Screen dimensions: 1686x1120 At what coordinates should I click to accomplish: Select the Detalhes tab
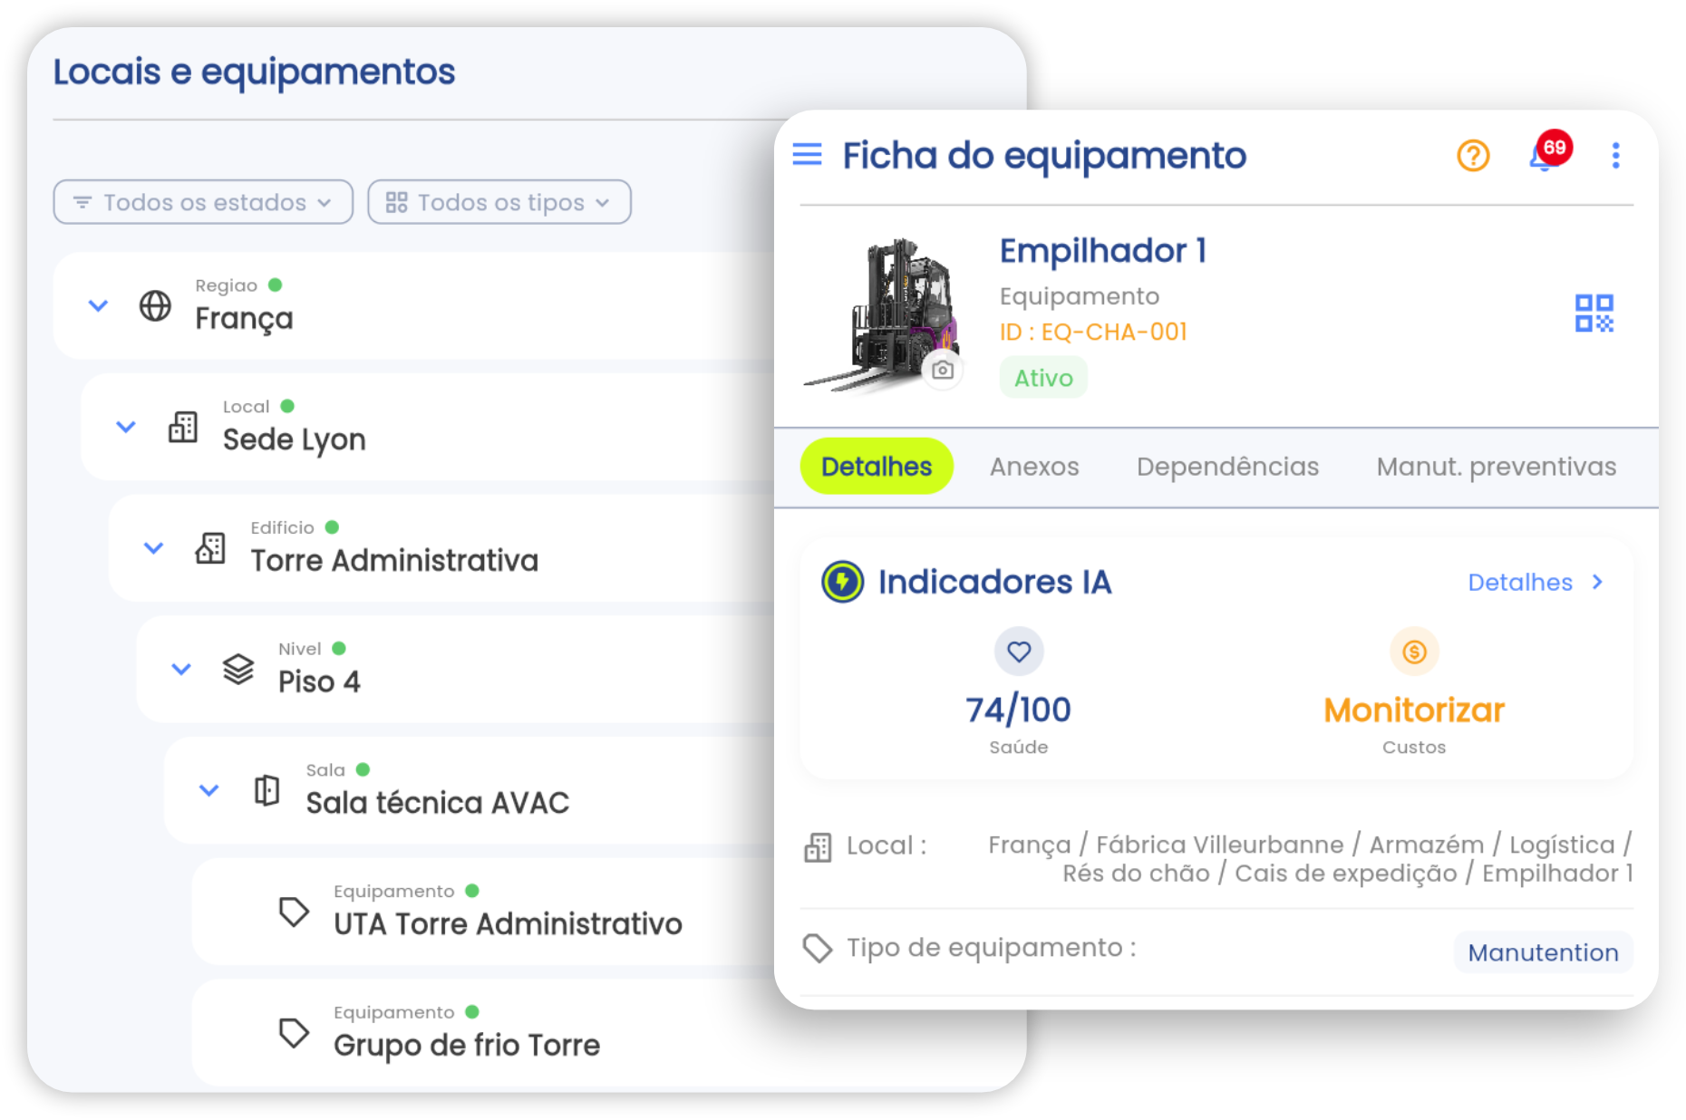877,467
